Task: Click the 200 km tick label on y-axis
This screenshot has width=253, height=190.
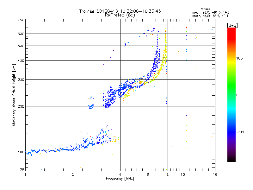Action: (21, 106)
